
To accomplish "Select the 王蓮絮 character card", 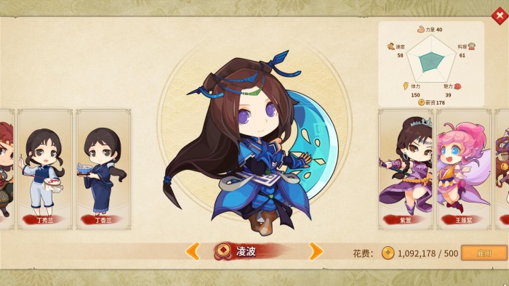I will [x=464, y=169].
